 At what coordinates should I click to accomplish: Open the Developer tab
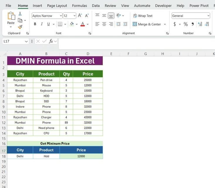[163, 6]
